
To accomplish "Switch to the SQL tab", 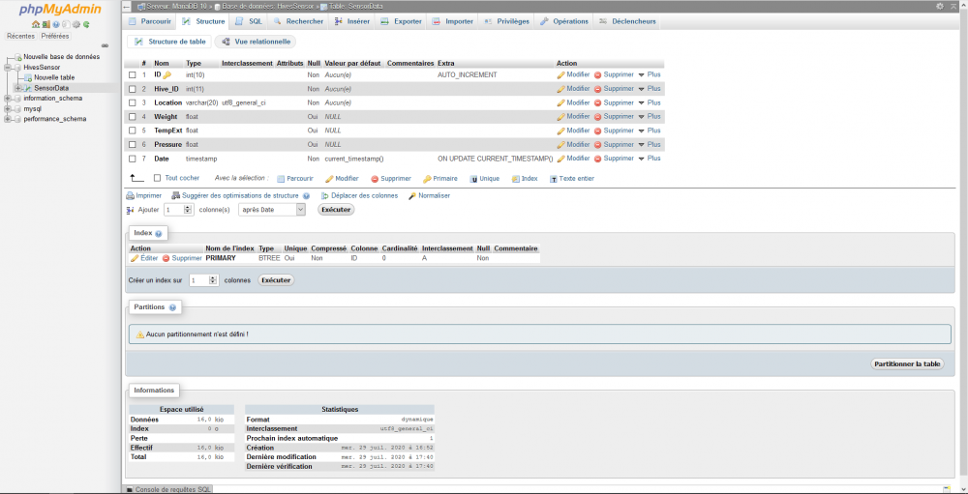I will [248, 21].
